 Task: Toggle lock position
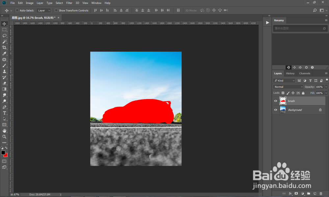pos(293,93)
